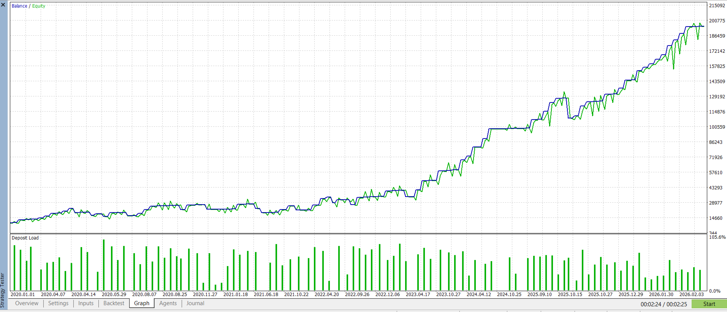727x312 pixels.
Task: Open the Backtest tab
Action: [114, 303]
